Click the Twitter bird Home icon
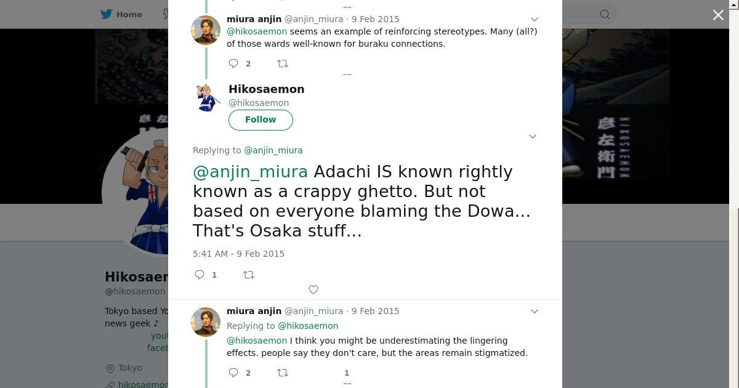This screenshot has height=388, width=739. (107, 14)
